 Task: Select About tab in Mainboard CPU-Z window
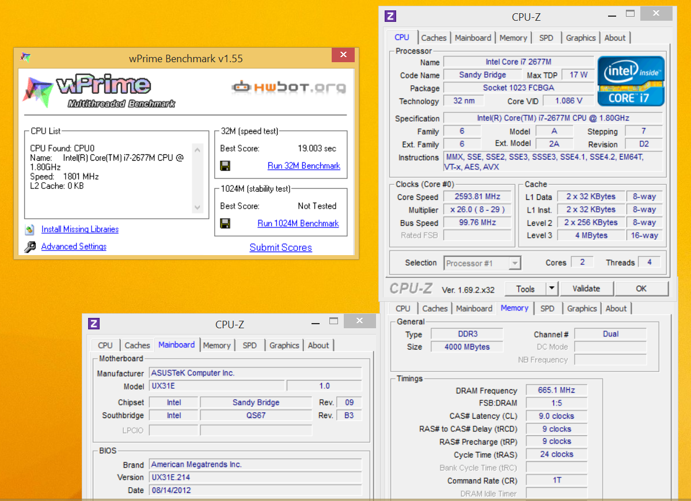point(318,346)
